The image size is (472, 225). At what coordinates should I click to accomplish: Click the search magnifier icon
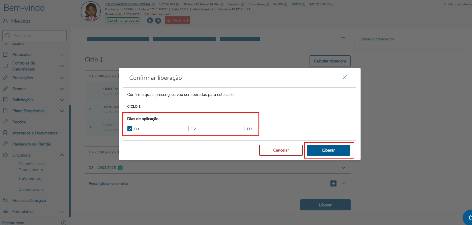coord(8,36)
